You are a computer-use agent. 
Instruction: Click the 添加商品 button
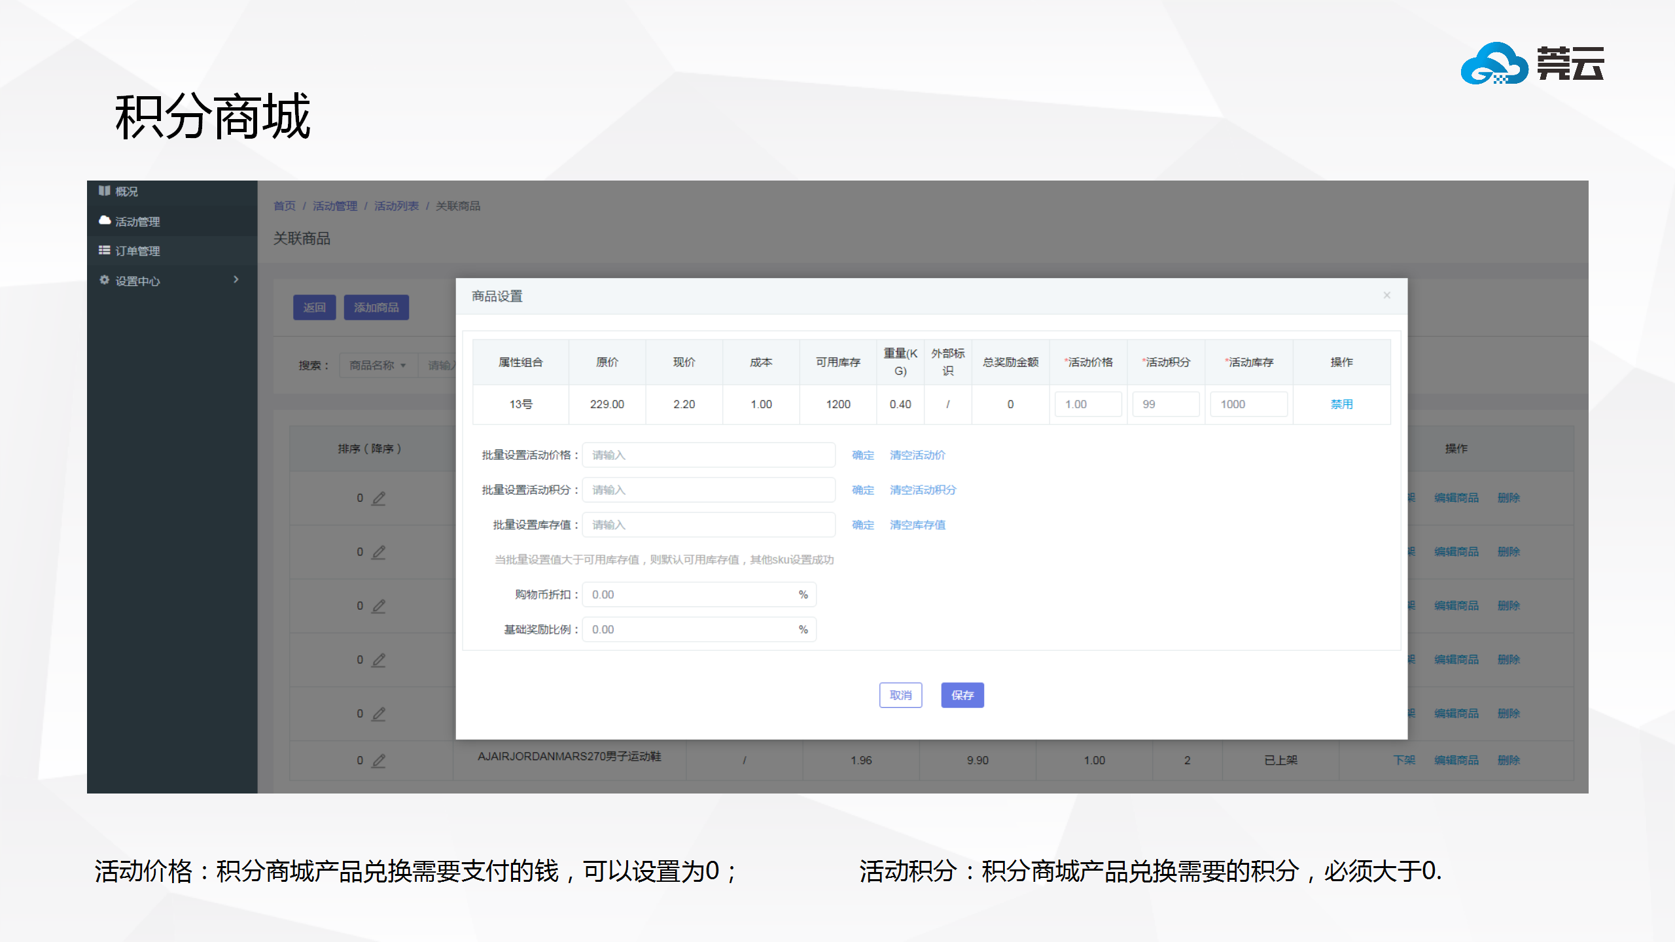pyautogui.click(x=376, y=307)
